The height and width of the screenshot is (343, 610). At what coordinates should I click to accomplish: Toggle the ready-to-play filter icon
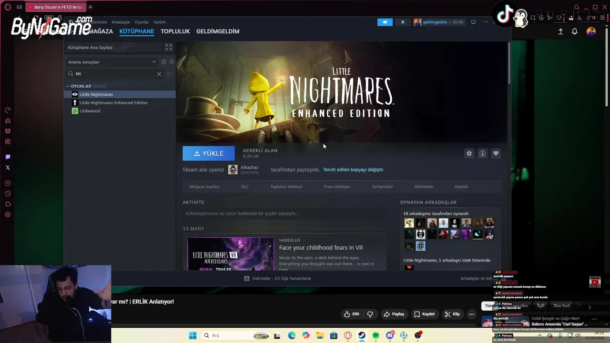pos(172,62)
